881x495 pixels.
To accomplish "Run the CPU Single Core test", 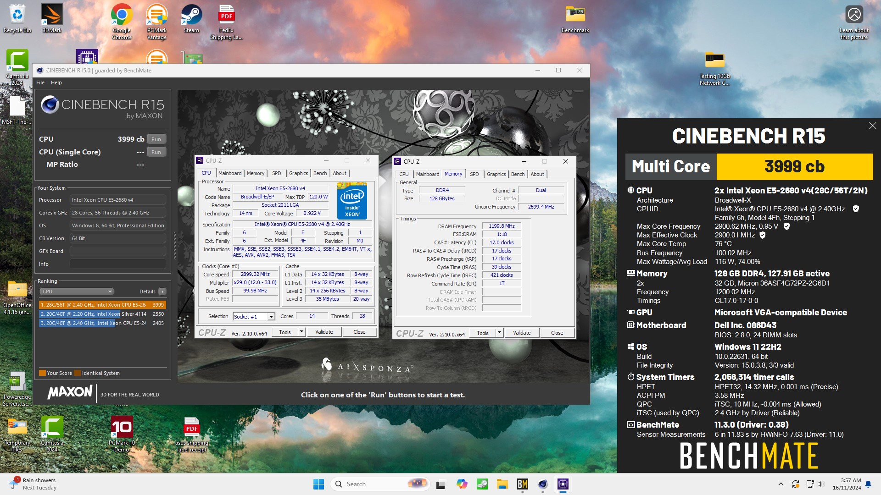I will click(x=156, y=152).
